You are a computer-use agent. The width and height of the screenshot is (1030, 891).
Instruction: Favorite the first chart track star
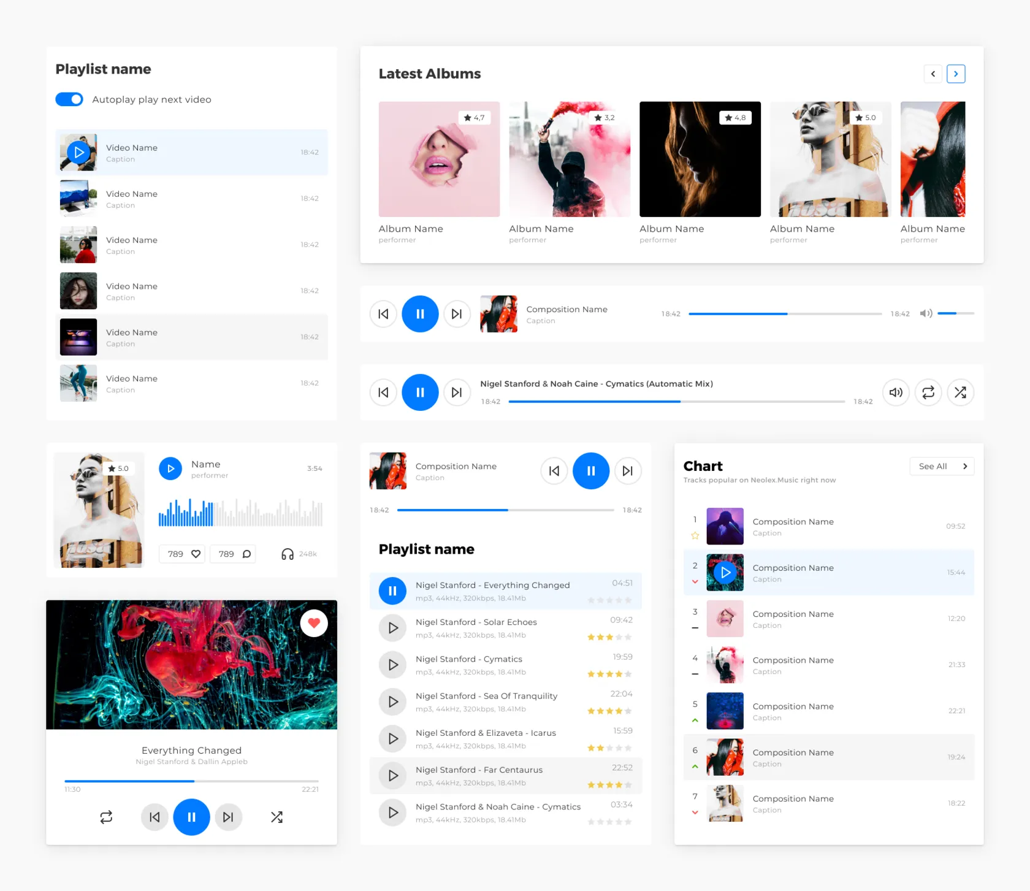(x=695, y=535)
